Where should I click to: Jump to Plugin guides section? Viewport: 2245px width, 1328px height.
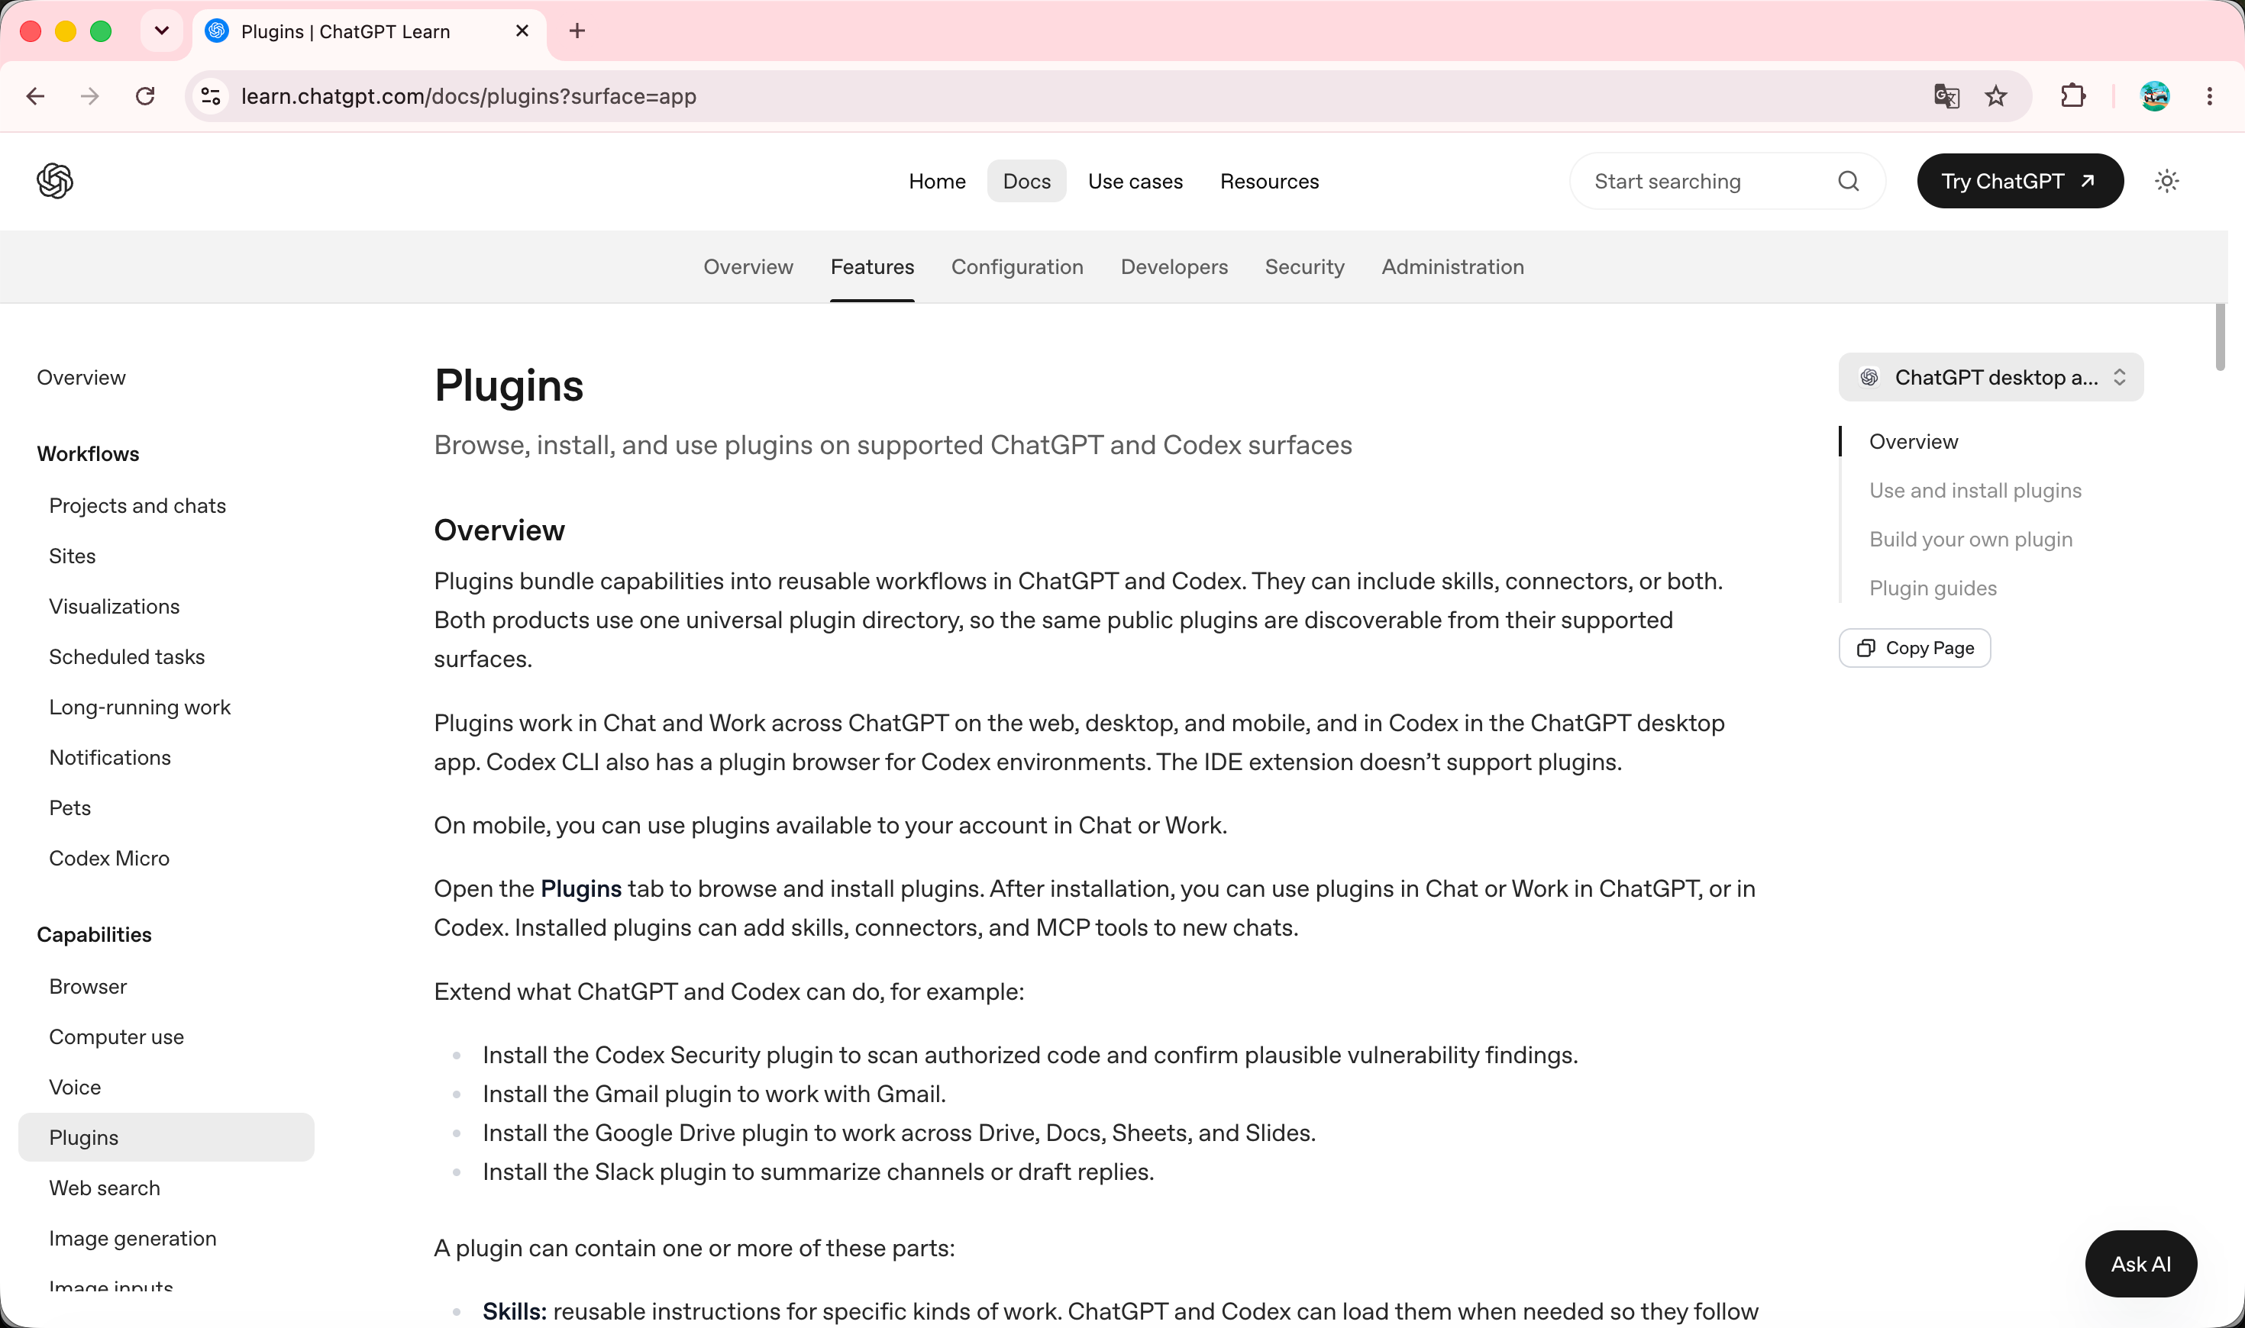[x=1933, y=588]
